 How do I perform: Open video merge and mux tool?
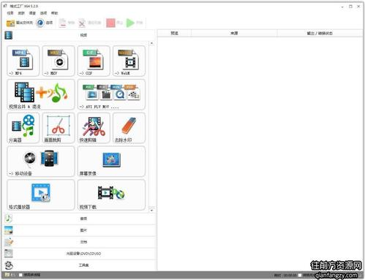click(x=41, y=94)
